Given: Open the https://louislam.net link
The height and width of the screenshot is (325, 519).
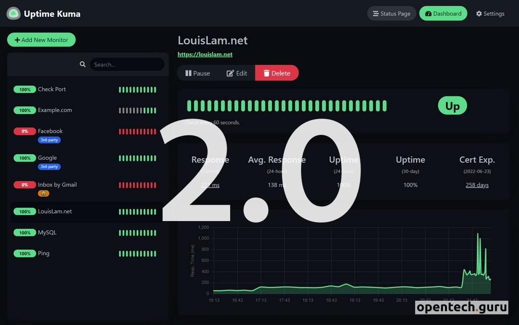Looking at the screenshot, I should 205,54.
